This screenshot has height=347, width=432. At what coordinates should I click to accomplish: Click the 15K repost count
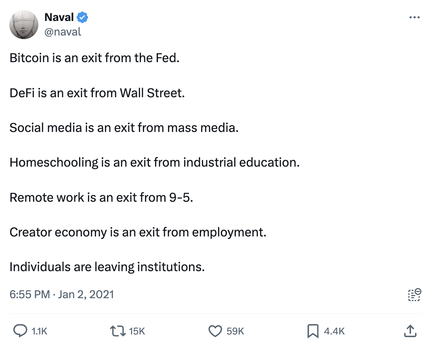137,331
